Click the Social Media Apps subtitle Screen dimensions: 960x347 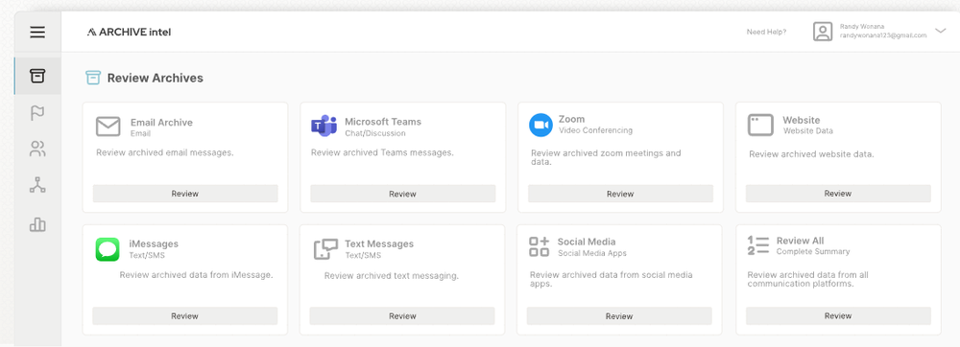[x=592, y=253]
